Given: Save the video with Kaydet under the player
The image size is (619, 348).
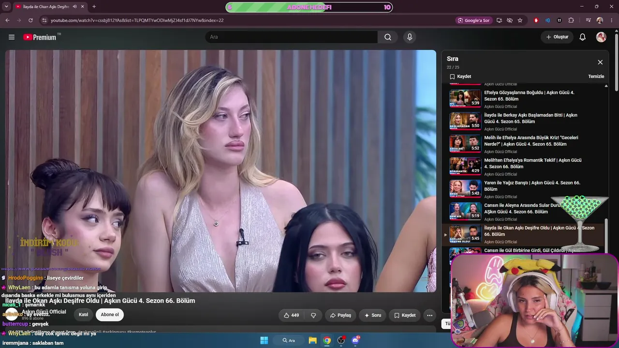Looking at the screenshot, I should (x=405, y=315).
